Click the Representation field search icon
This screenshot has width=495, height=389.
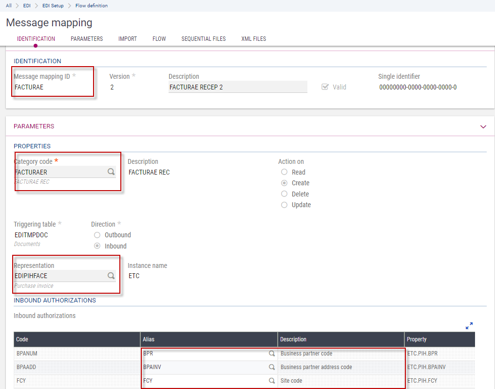tap(111, 276)
